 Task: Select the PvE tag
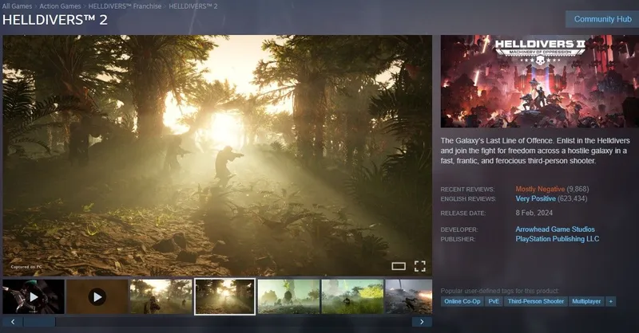494,301
